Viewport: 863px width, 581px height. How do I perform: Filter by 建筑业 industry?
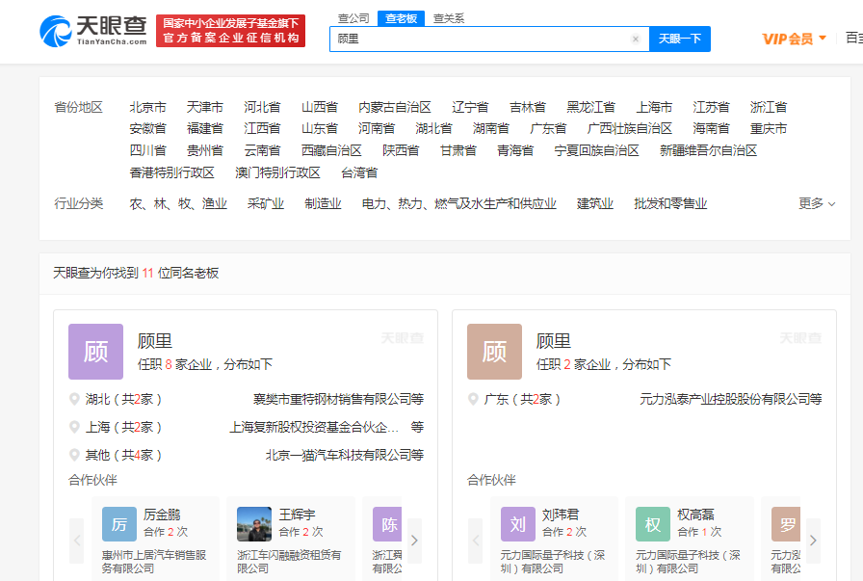pyautogui.click(x=595, y=203)
